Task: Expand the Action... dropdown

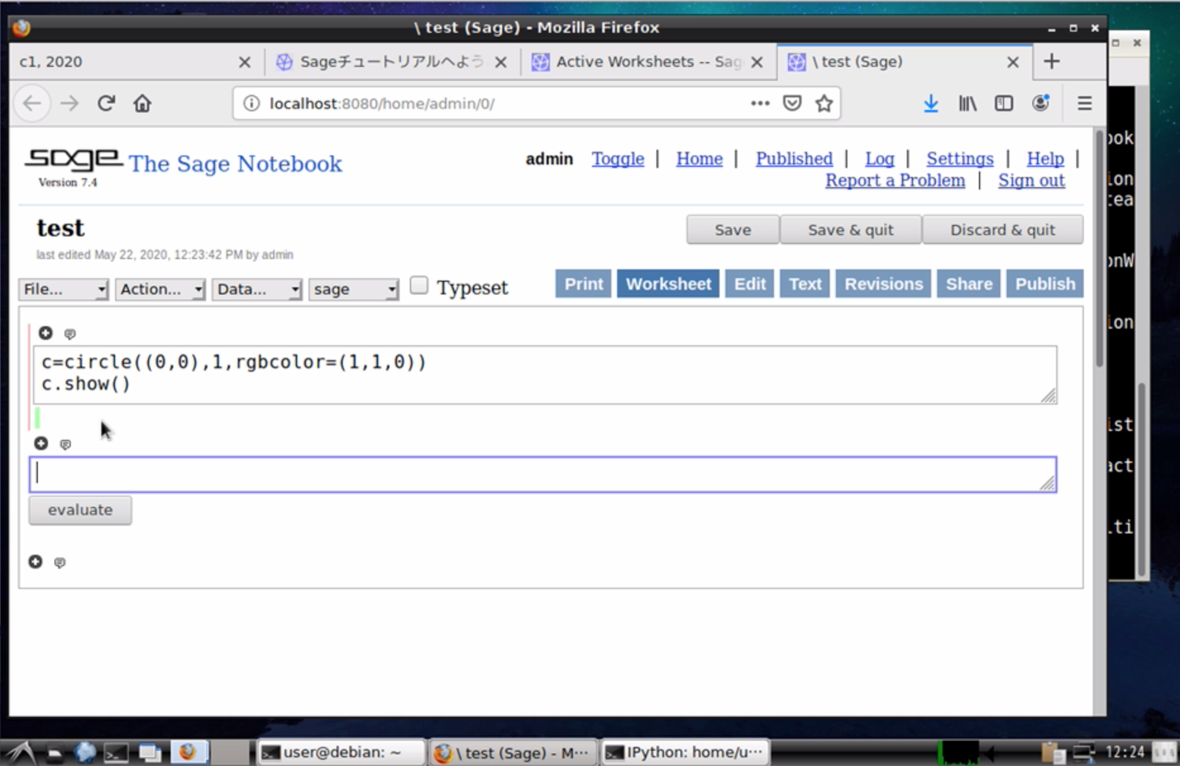Action: point(160,289)
